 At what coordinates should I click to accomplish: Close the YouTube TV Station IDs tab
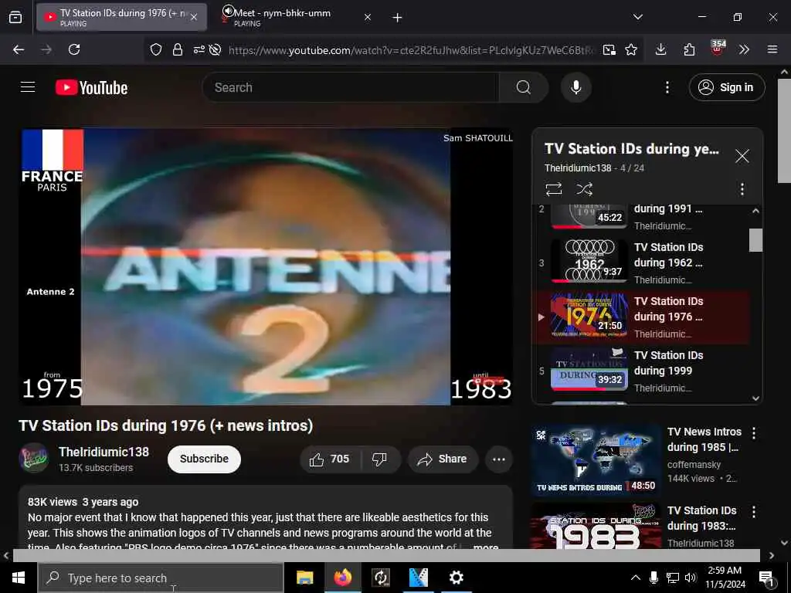pos(194,18)
